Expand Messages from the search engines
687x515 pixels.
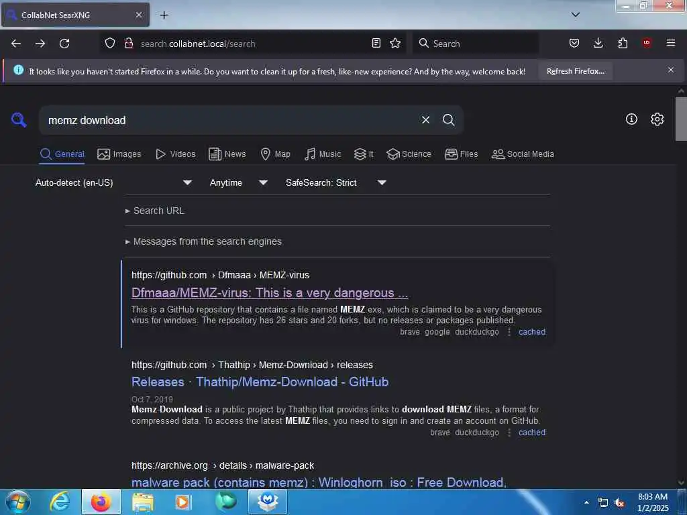tap(203, 241)
